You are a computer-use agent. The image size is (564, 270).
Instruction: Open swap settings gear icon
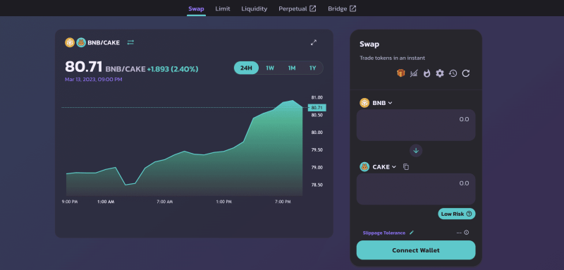tap(440, 73)
